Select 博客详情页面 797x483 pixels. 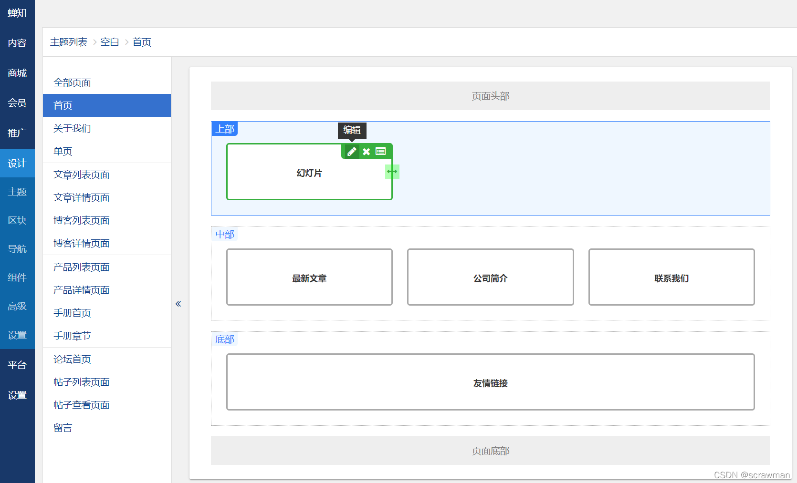[107, 243]
